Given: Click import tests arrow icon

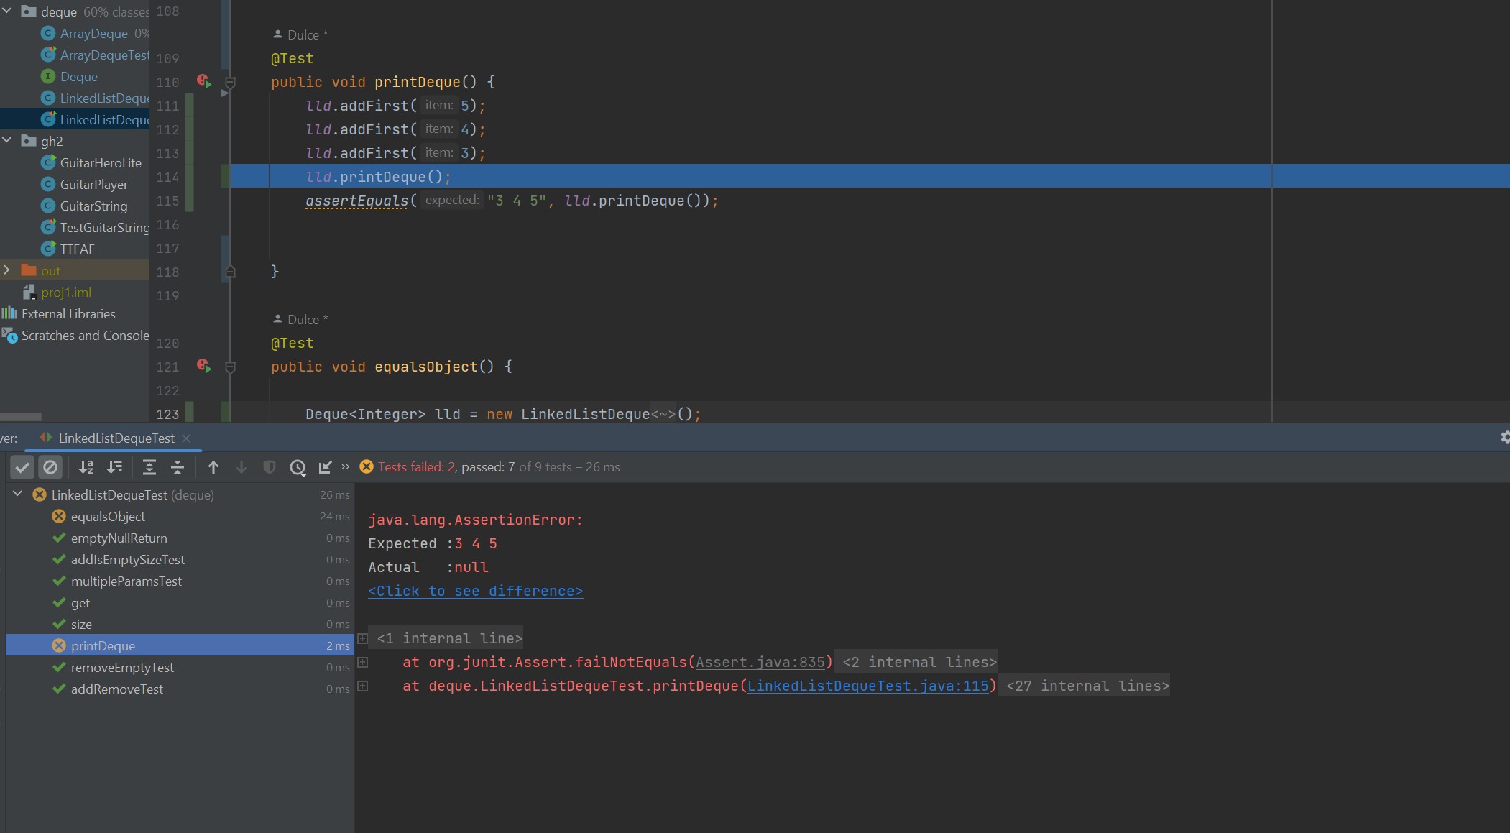Looking at the screenshot, I should click(325, 467).
